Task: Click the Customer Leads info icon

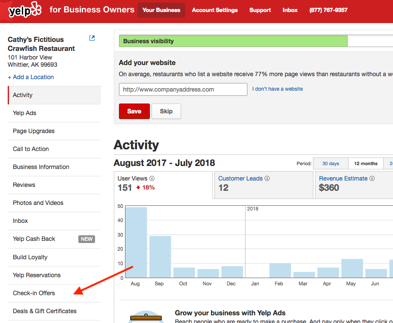Action: 267,178
